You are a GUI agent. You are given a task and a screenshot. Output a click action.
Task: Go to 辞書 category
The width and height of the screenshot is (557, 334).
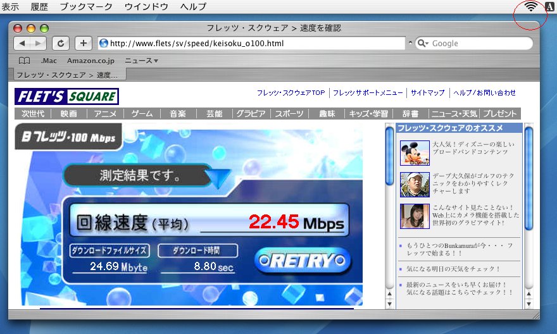(410, 114)
